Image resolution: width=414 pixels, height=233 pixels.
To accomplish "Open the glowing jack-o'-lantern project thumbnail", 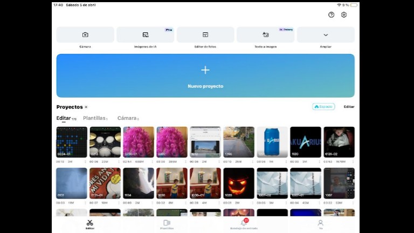I will 239,183.
